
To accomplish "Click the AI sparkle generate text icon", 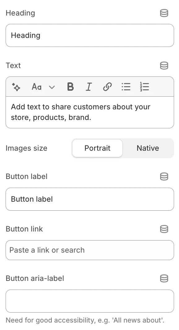I will (x=16, y=87).
